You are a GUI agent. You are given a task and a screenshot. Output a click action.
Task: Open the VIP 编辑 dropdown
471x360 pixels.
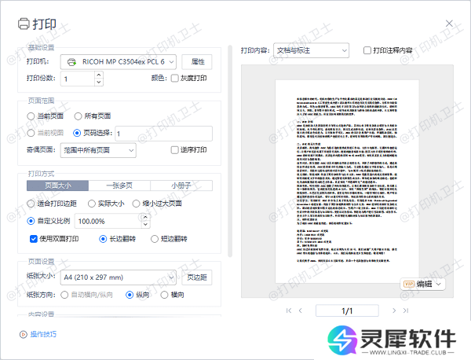pyautogui.click(x=422, y=284)
